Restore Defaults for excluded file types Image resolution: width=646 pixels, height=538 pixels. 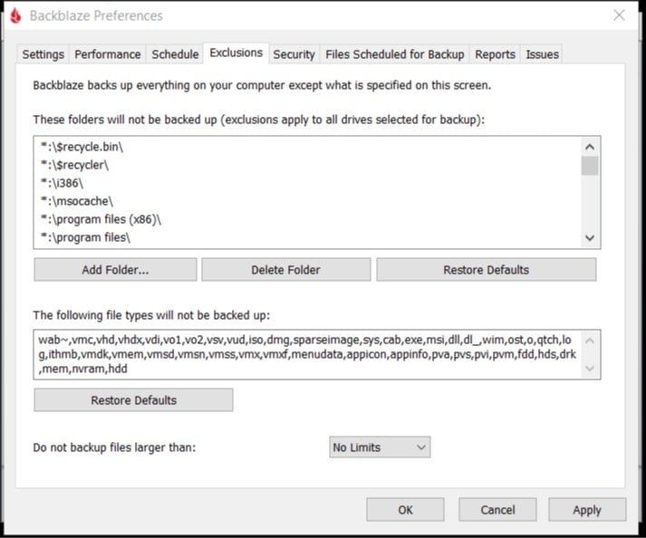(133, 400)
